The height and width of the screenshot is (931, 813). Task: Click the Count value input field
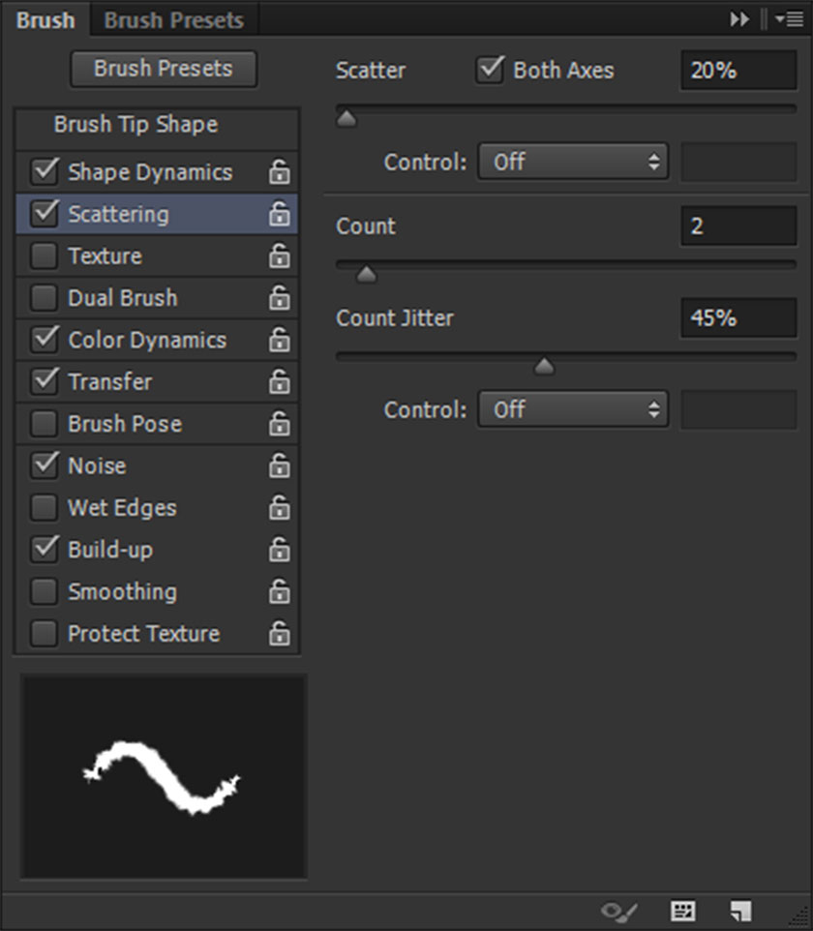pos(738,226)
